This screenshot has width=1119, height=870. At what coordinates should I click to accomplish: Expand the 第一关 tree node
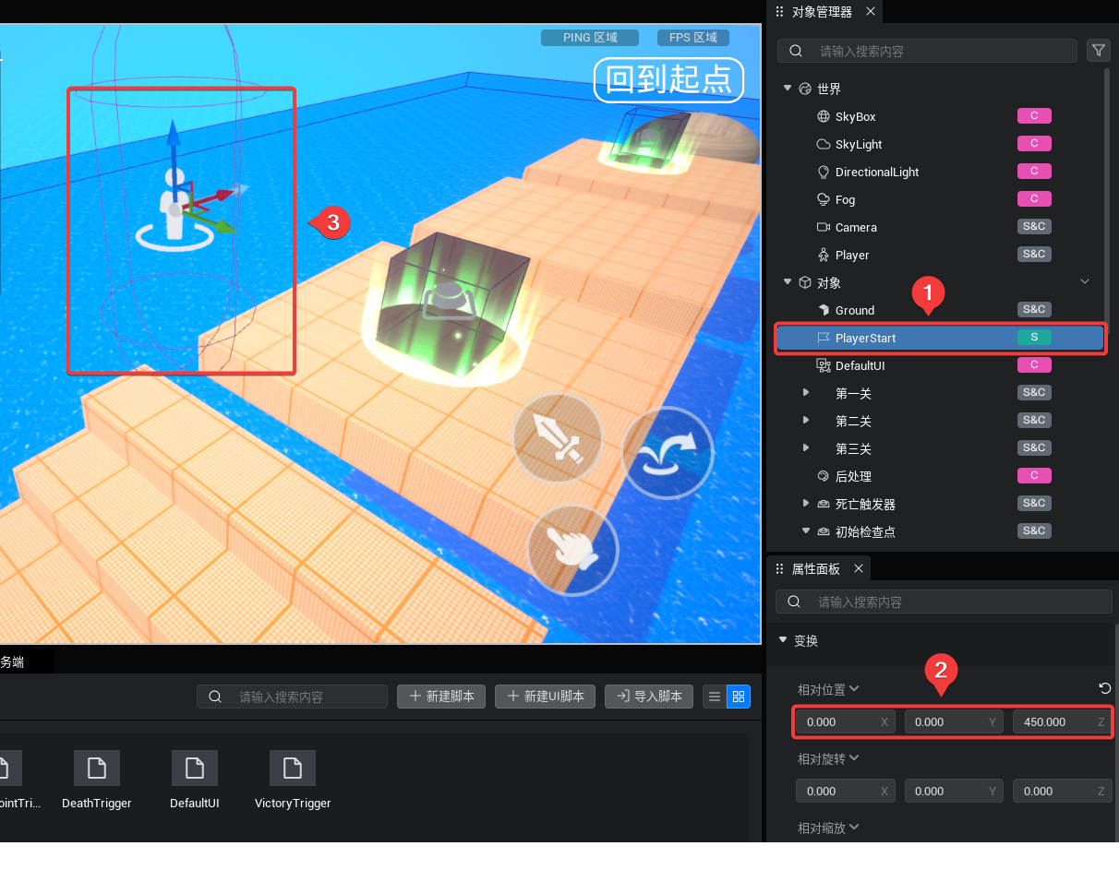click(806, 393)
